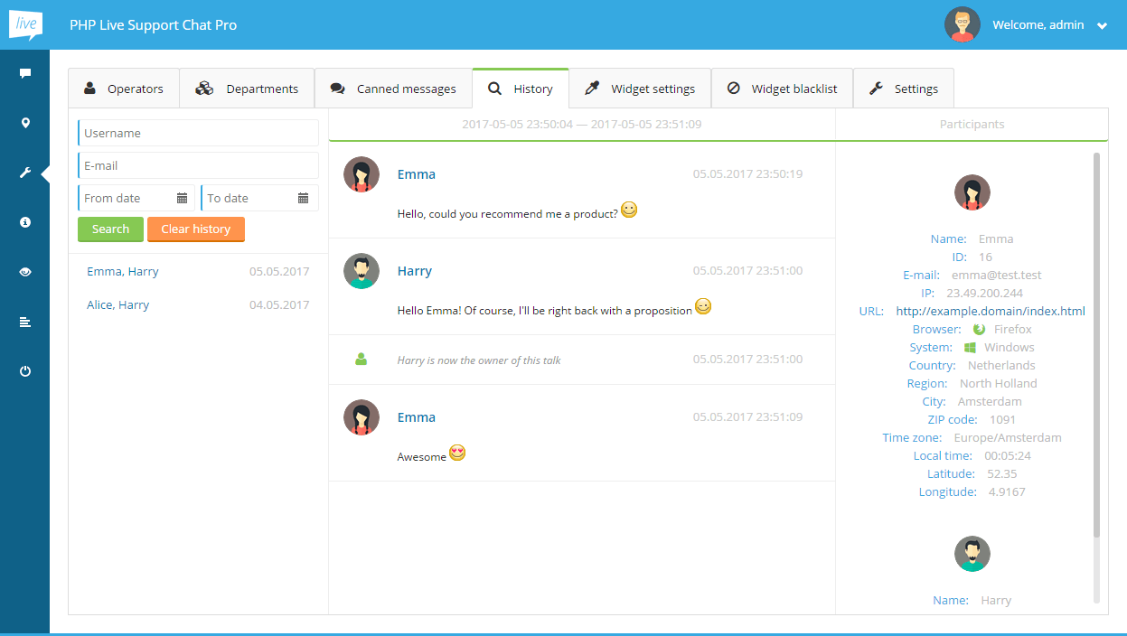Open the chat bubble icon in sidebar

click(x=25, y=73)
